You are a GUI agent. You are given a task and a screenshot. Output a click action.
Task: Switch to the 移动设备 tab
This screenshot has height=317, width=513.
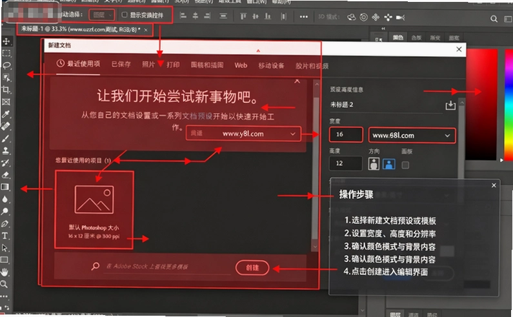pyautogui.click(x=271, y=66)
